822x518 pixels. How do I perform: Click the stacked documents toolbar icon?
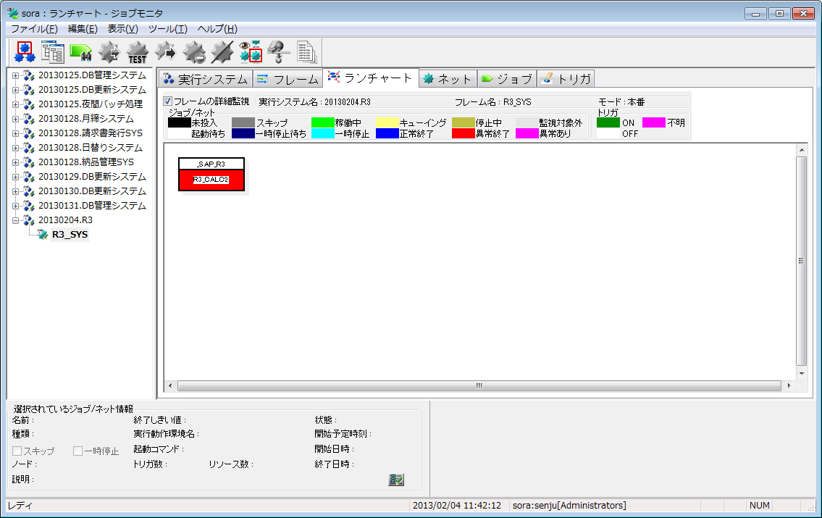click(x=306, y=52)
